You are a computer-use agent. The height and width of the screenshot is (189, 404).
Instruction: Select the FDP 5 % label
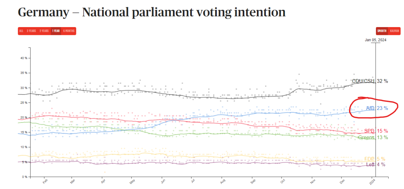pyautogui.click(x=375, y=159)
